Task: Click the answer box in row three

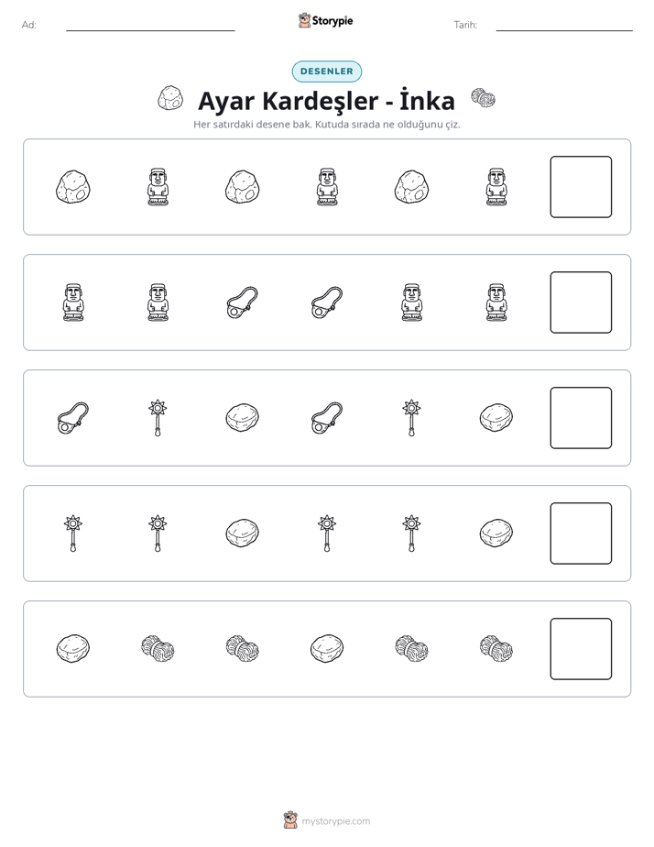Action: click(581, 418)
